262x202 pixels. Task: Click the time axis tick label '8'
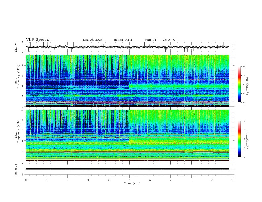[191, 180]
